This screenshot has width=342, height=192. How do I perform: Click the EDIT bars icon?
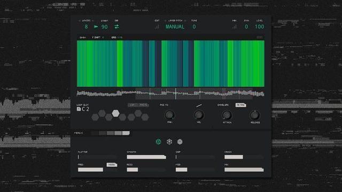point(157,27)
